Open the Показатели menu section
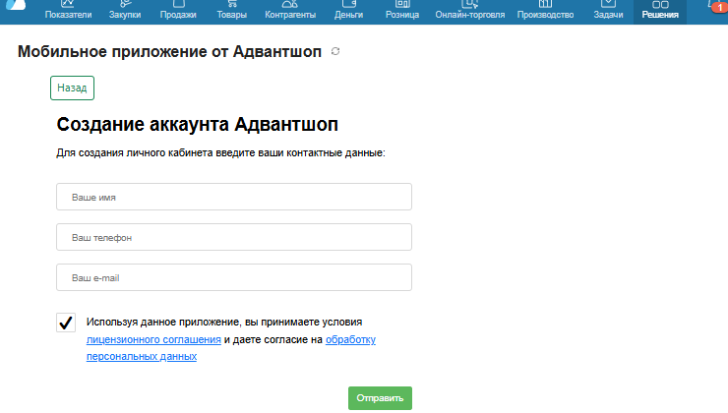 click(68, 10)
